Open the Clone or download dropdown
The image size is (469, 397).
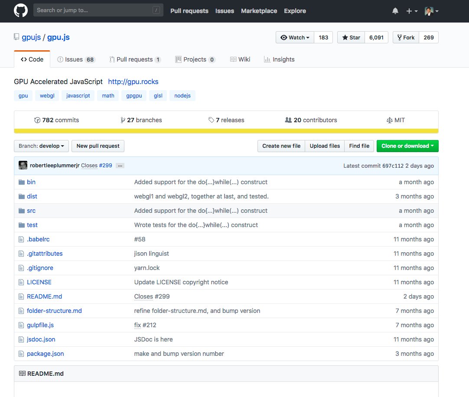click(x=407, y=146)
